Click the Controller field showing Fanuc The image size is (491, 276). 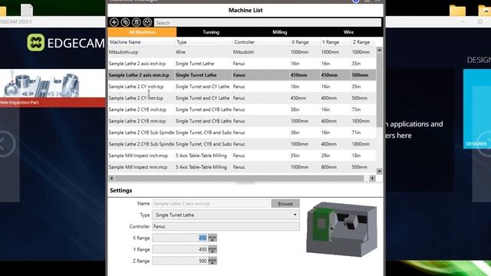[226, 227]
